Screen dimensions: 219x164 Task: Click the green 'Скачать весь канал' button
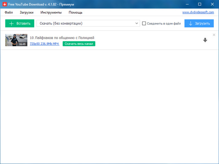(x=79, y=44)
